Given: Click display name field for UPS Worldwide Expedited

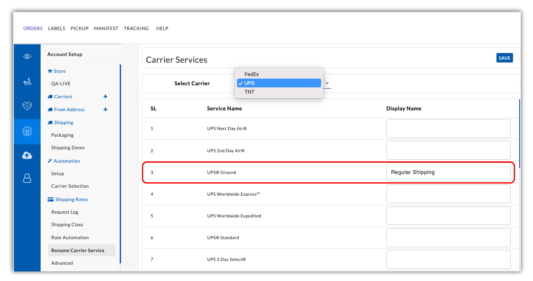Looking at the screenshot, I should point(448,216).
